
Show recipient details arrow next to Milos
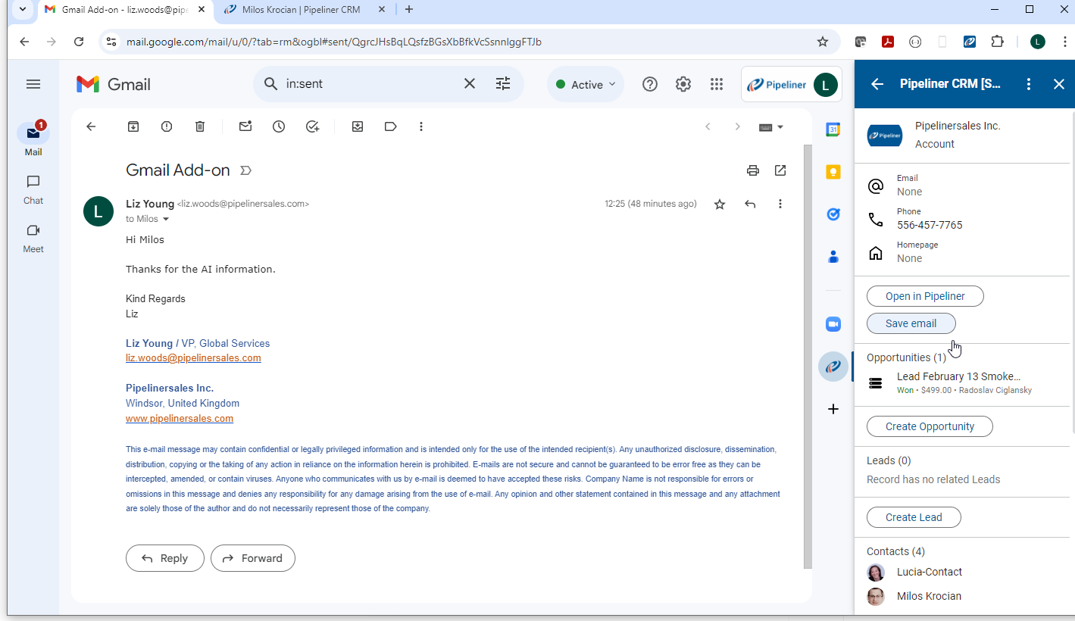point(166,220)
